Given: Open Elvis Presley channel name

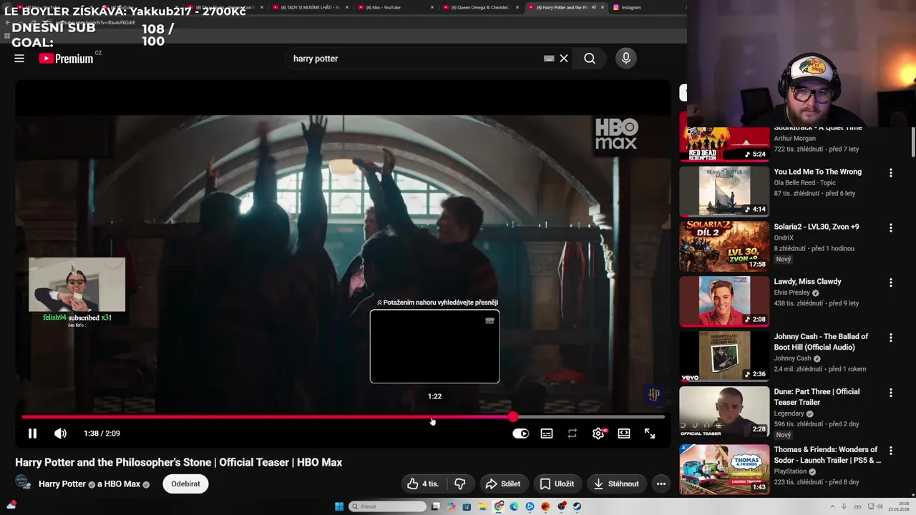Looking at the screenshot, I should (x=791, y=293).
